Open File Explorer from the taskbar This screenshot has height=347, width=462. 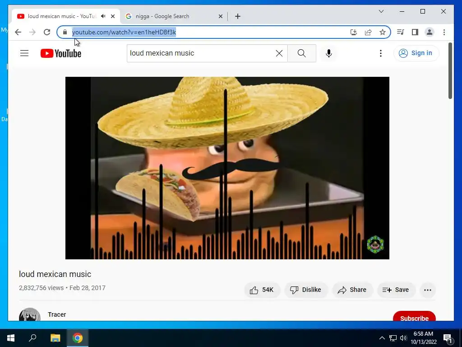coord(55,338)
